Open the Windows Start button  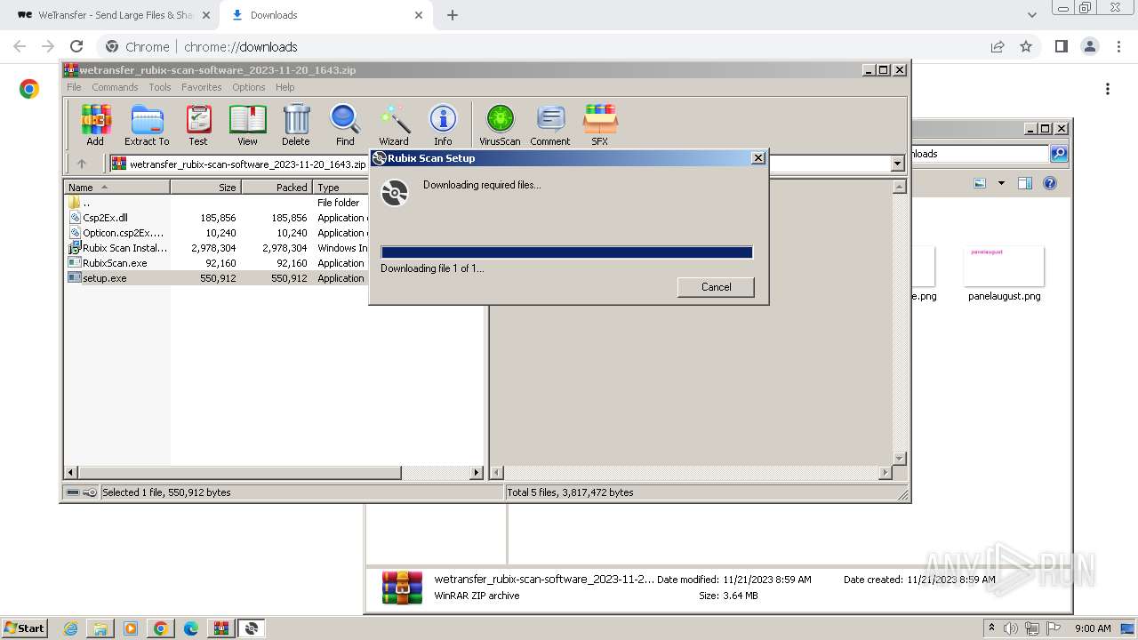coord(25,628)
